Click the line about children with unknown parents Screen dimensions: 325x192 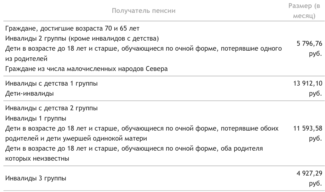pos(134,149)
